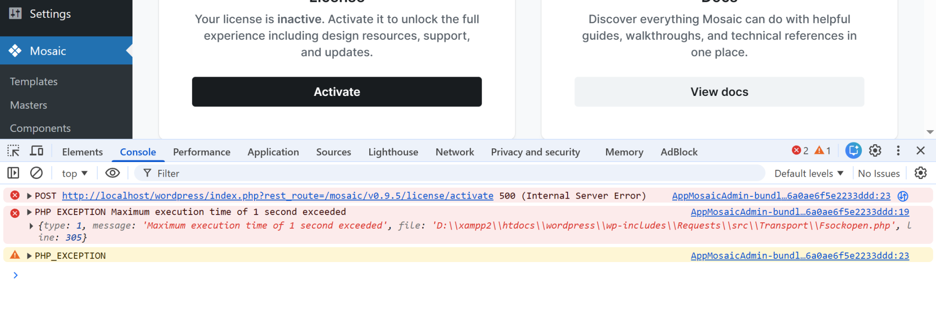Select the inspect element picker icon
Viewport: 936px width, 310px height.
coord(13,151)
